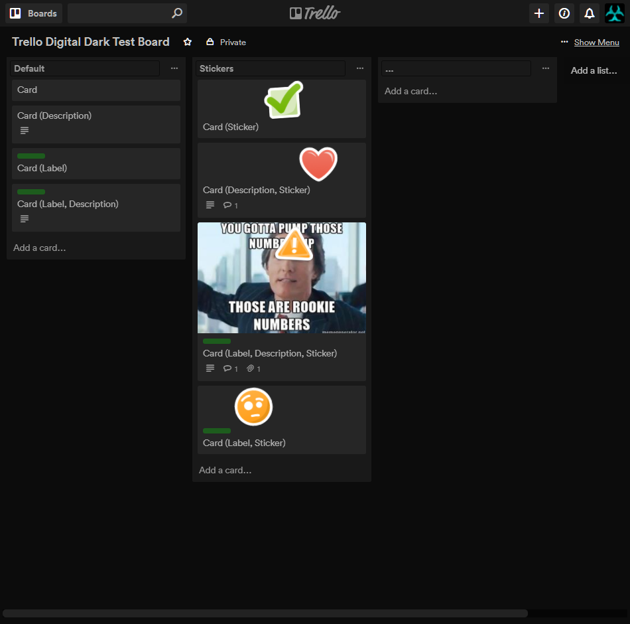Open notifications via the bell icon
This screenshot has width=630, height=624.
pos(589,13)
